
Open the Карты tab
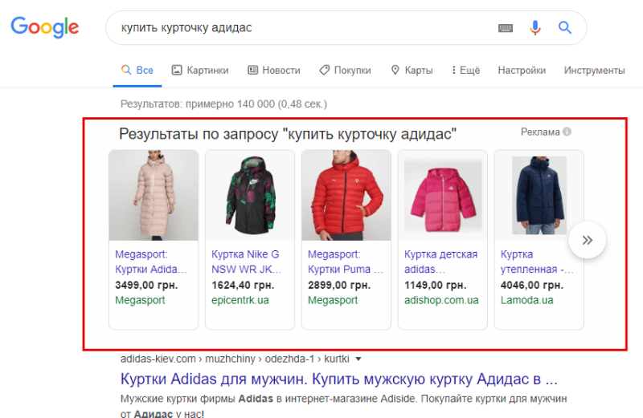[412, 71]
